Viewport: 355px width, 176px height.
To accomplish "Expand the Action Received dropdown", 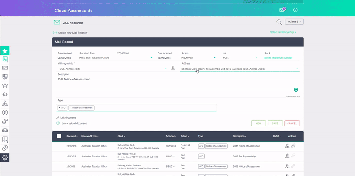I will coord(214,58).
